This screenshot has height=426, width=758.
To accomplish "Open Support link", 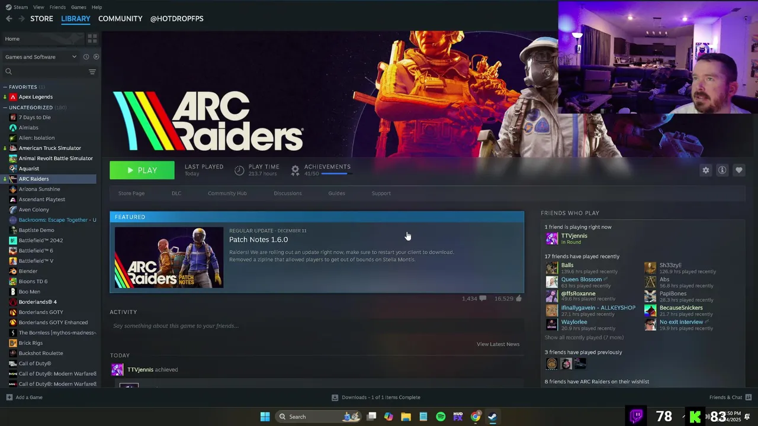I will click(x=381, y=193).
